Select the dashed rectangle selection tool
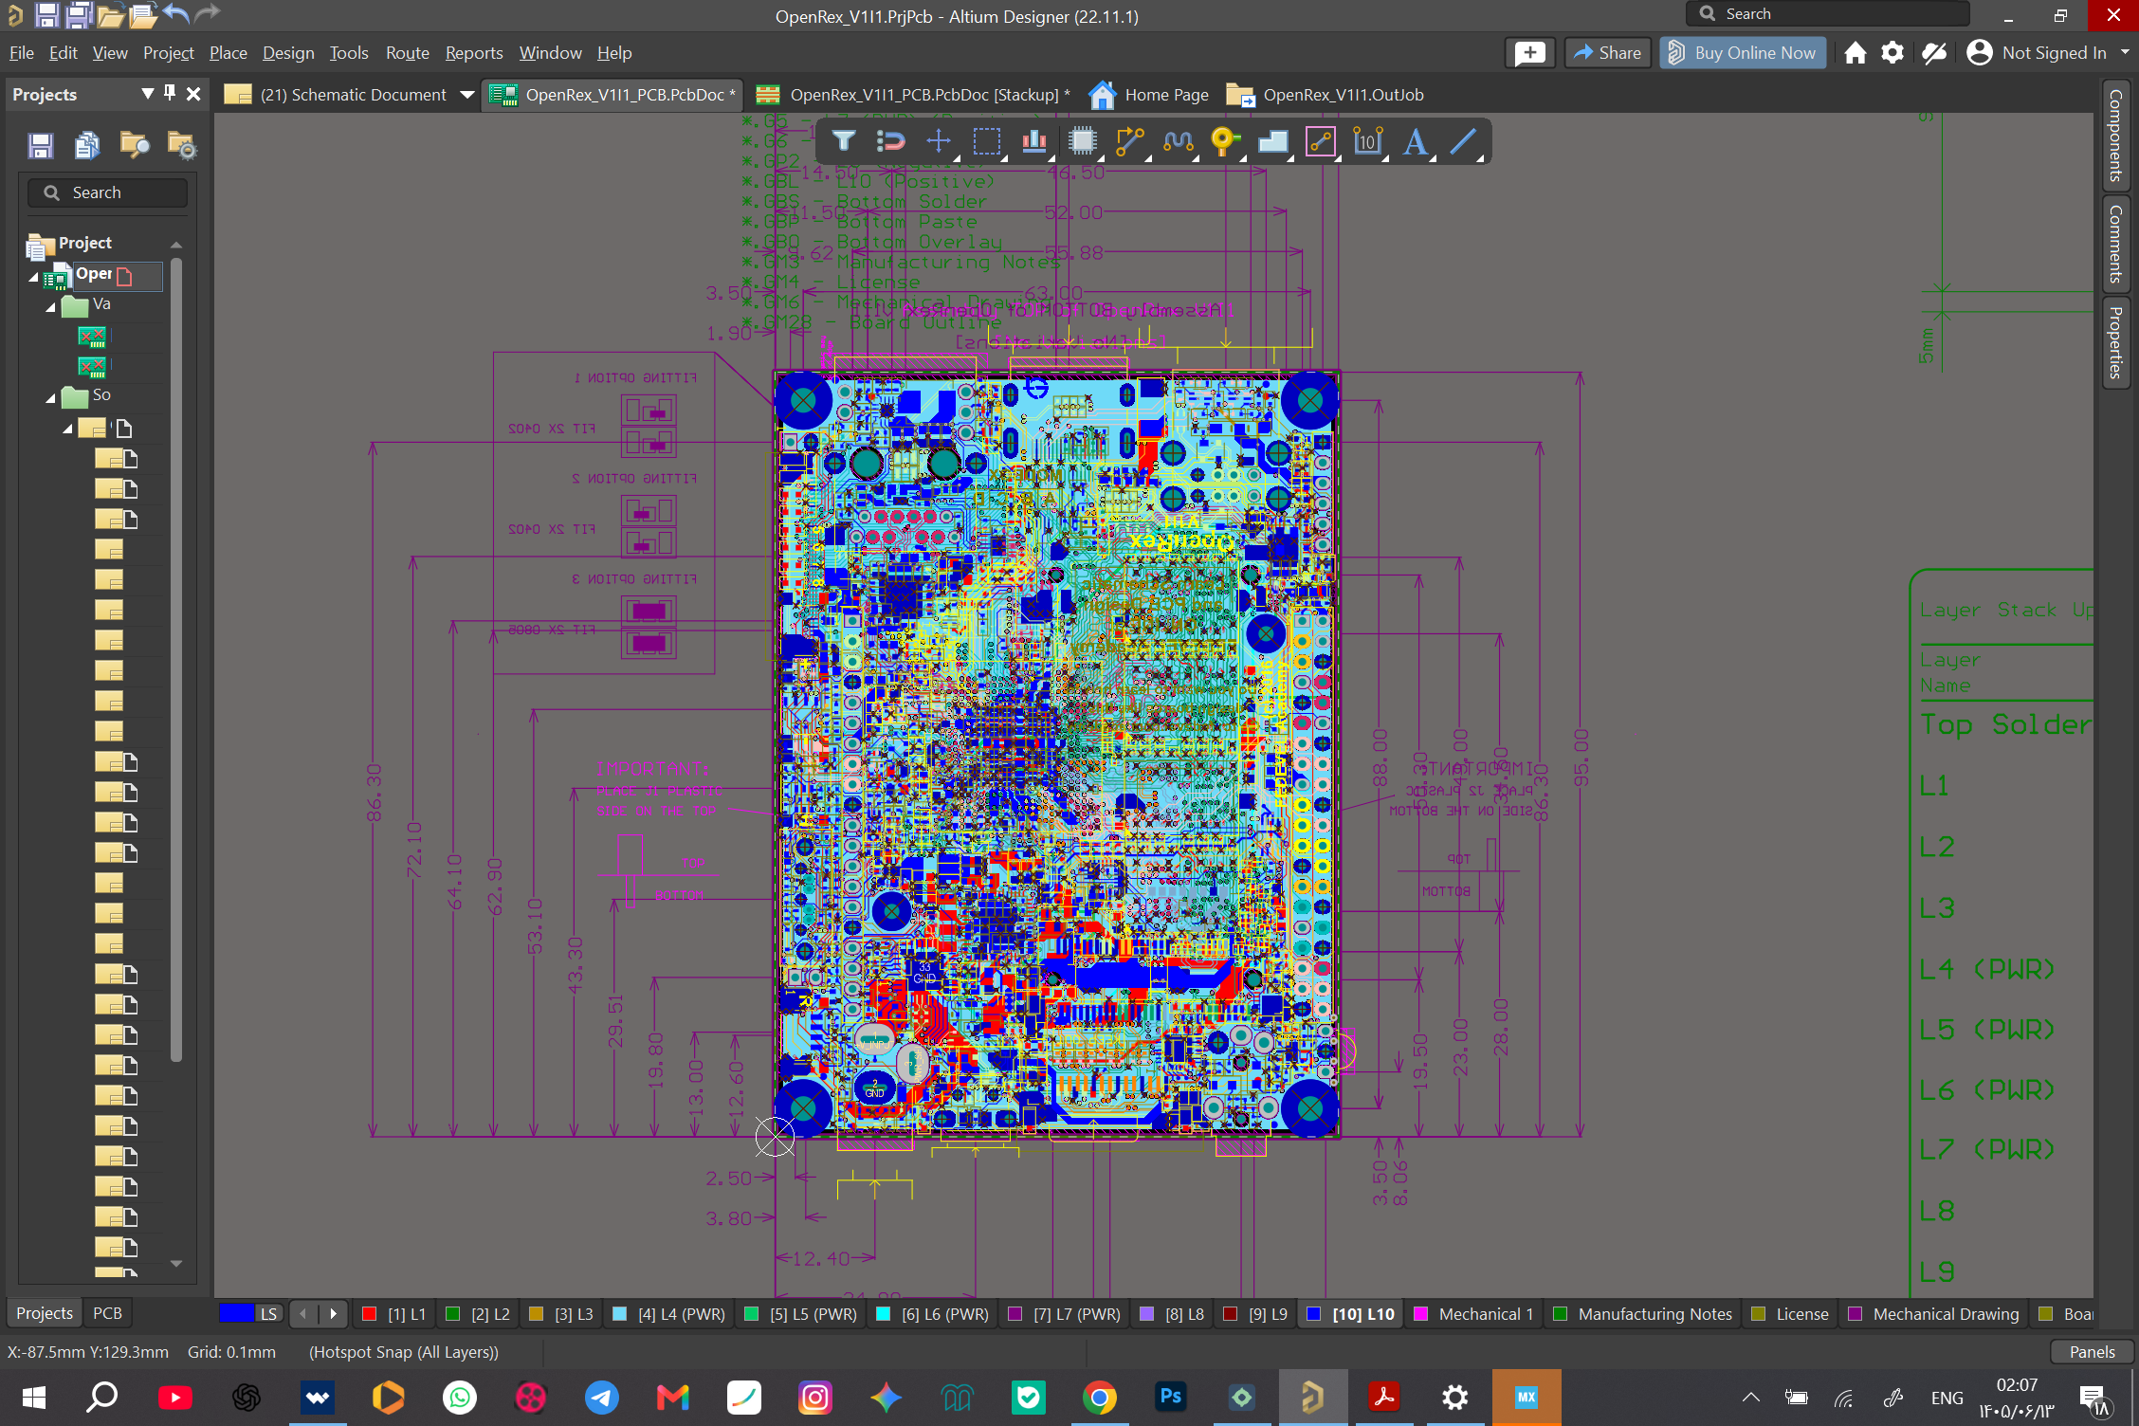This screenshot has width=2139, height=1426. [x=987, y=141]
